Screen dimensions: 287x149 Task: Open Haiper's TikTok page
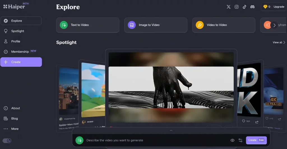click(244, 7)
